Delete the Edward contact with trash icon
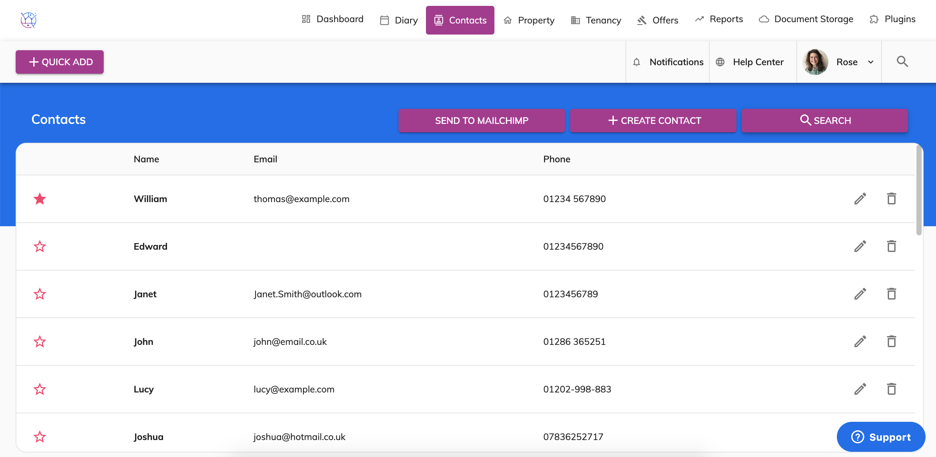Image resolution: width=936 pixels, height=457 pixels. tap(891, 246)
